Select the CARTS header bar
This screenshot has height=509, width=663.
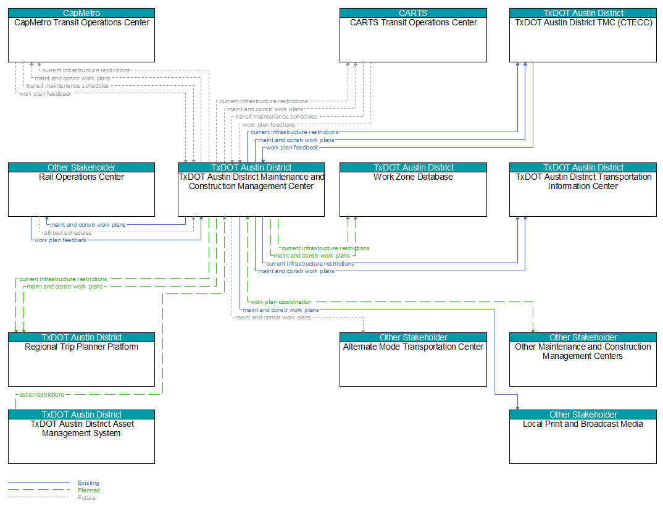[413, 13]
